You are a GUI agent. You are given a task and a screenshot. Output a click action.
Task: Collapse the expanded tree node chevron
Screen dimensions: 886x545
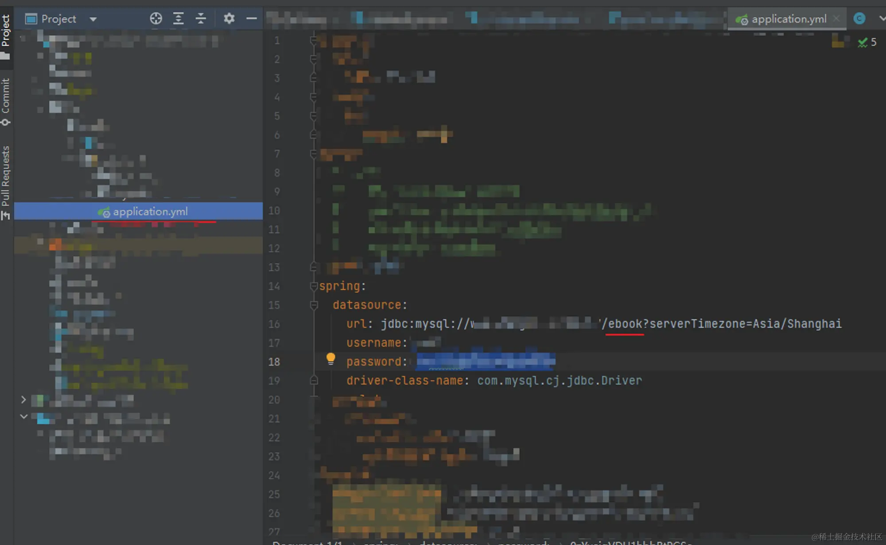pos(24,417)
